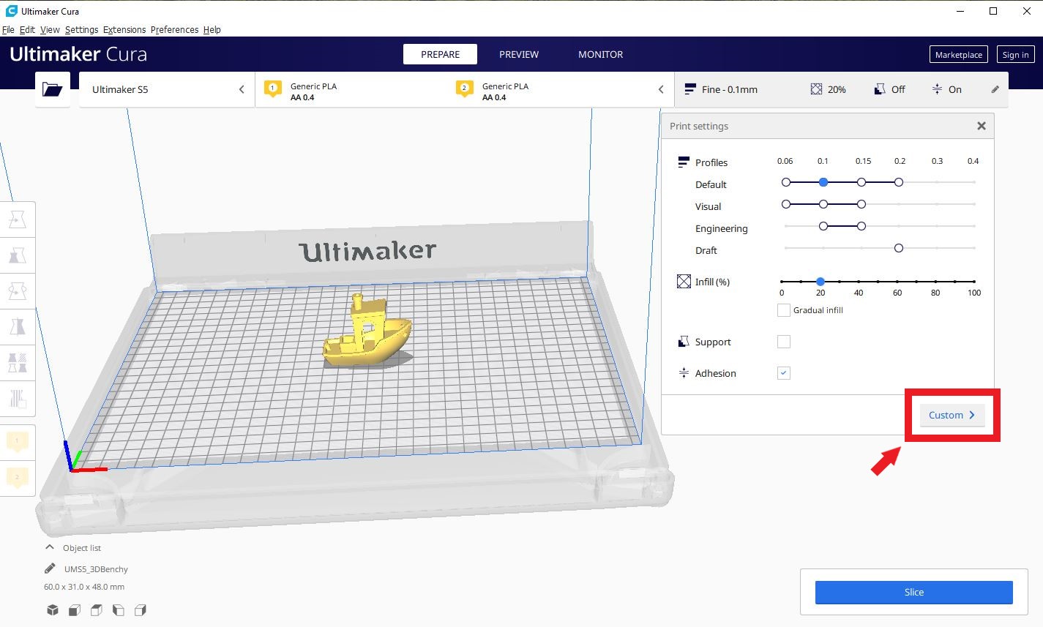
Task: Select the Scale tool in left toolbar
Action: [17, 255]
